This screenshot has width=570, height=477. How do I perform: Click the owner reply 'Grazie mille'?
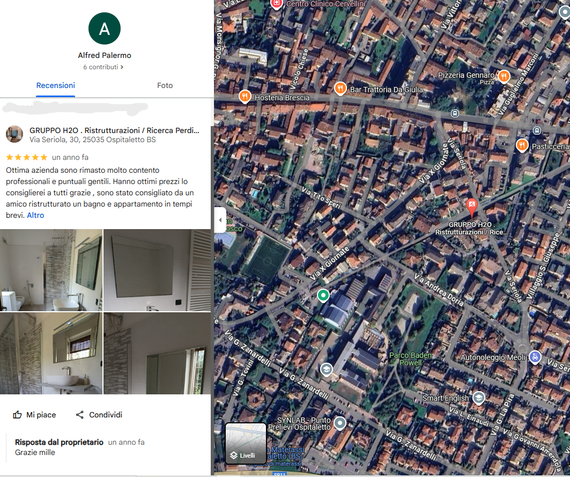click(35, 453)
